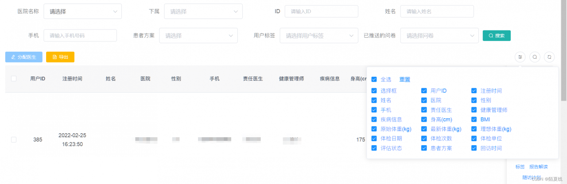The image size is (567, 184).
Task: Uncheck the 最新体重(kg) column checkbox
Action: (x=424, y=129)
